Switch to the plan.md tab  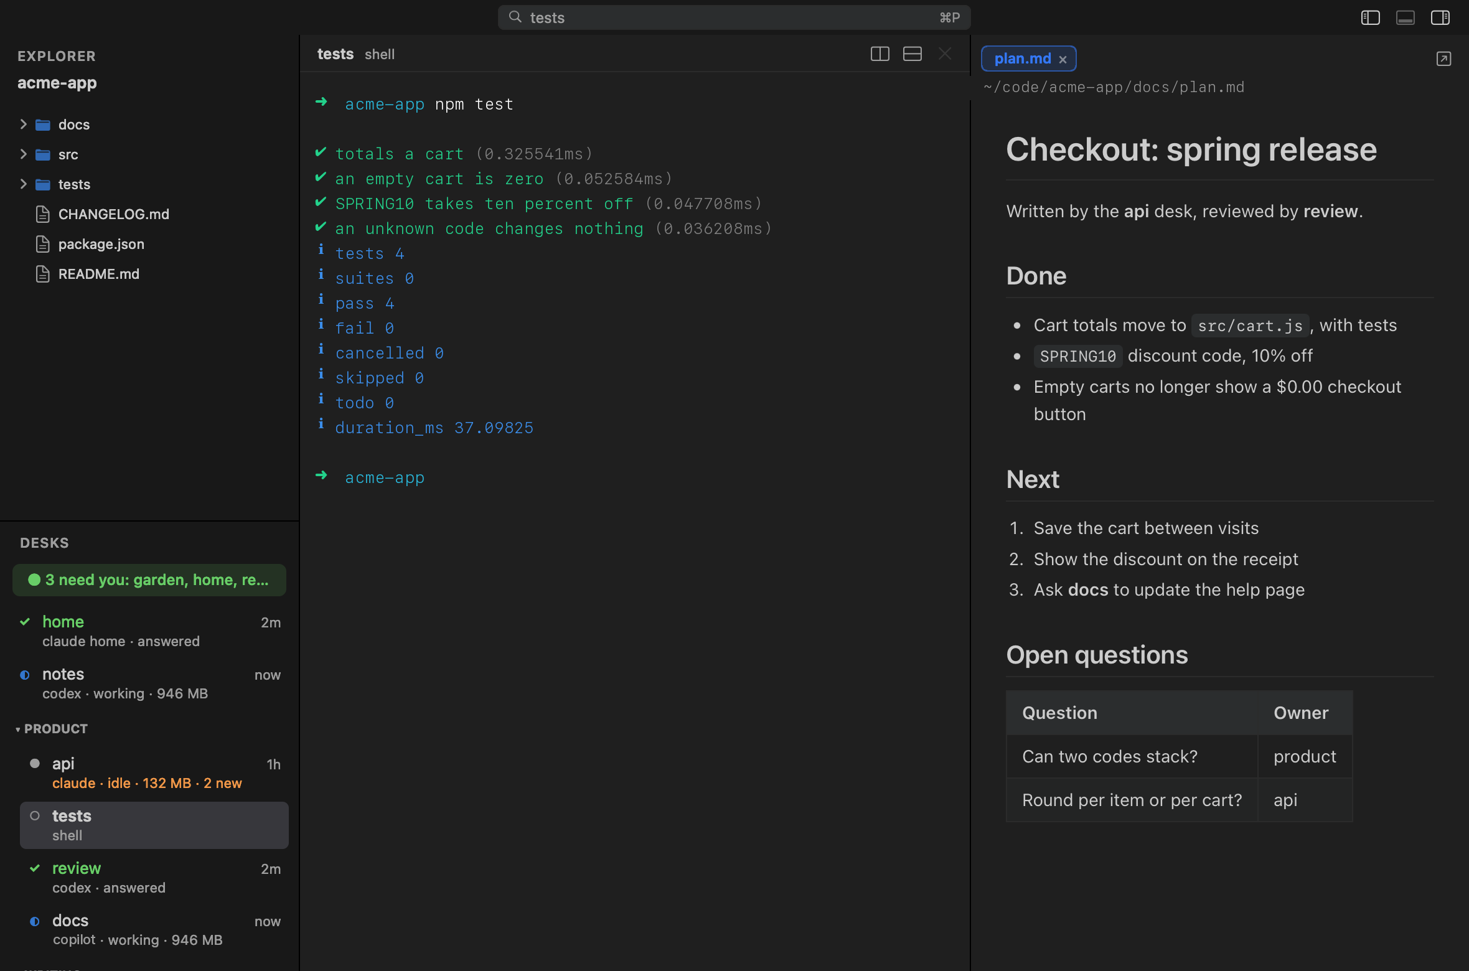[1029, 59]
